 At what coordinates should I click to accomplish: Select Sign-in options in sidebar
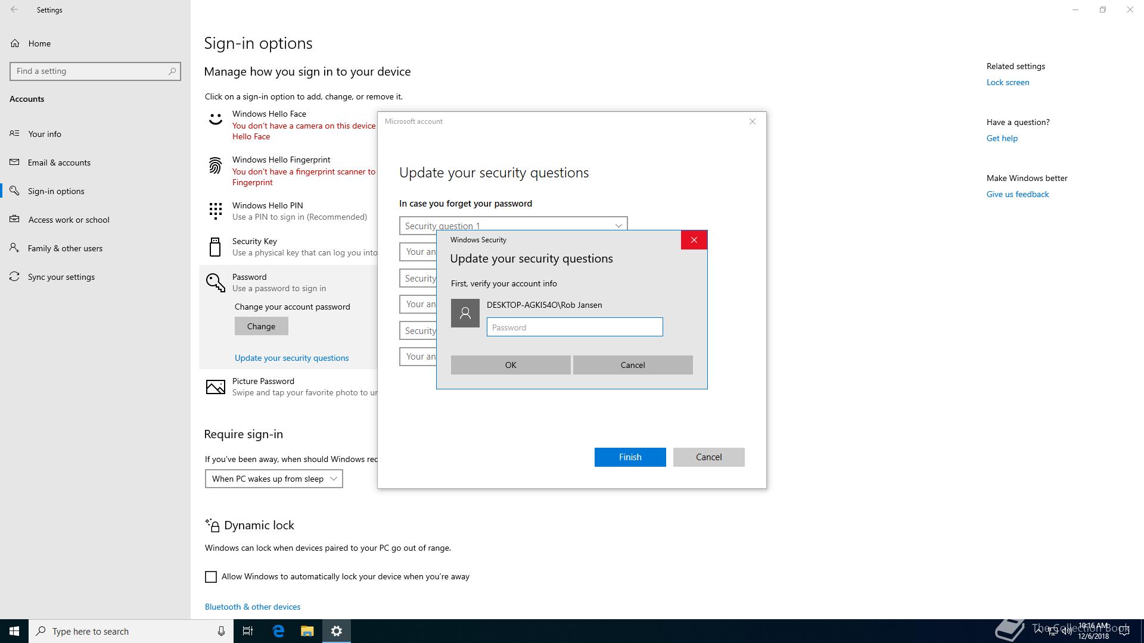click(95, 191)
